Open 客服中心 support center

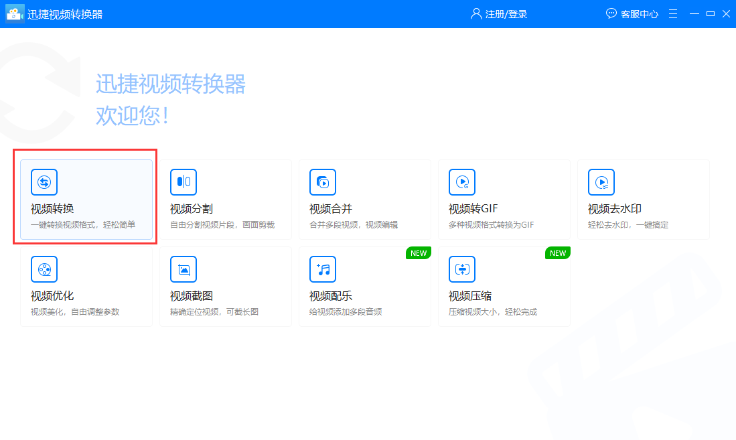(x=640, y=14)
